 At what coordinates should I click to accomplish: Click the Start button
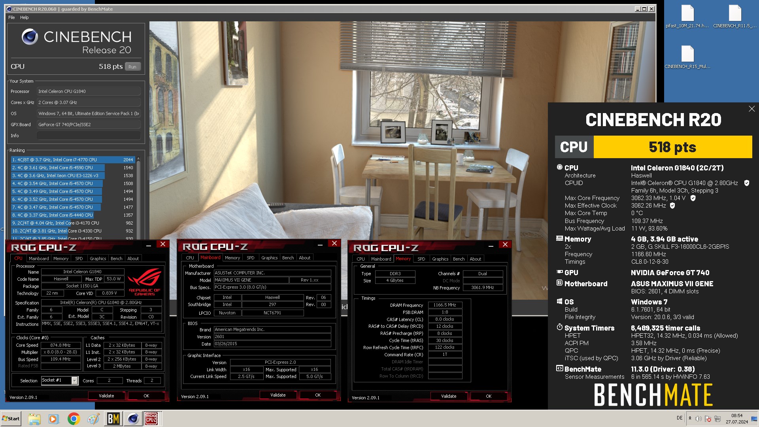tap(11, 419)
